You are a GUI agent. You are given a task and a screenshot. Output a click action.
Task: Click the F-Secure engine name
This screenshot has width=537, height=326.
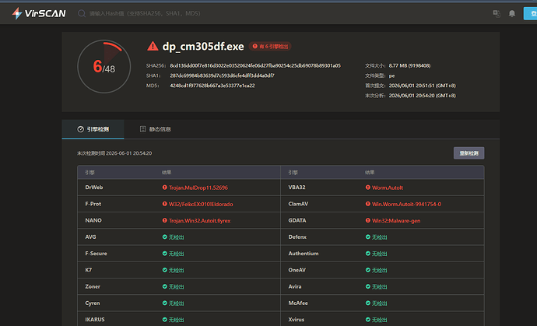pos(96,254)
